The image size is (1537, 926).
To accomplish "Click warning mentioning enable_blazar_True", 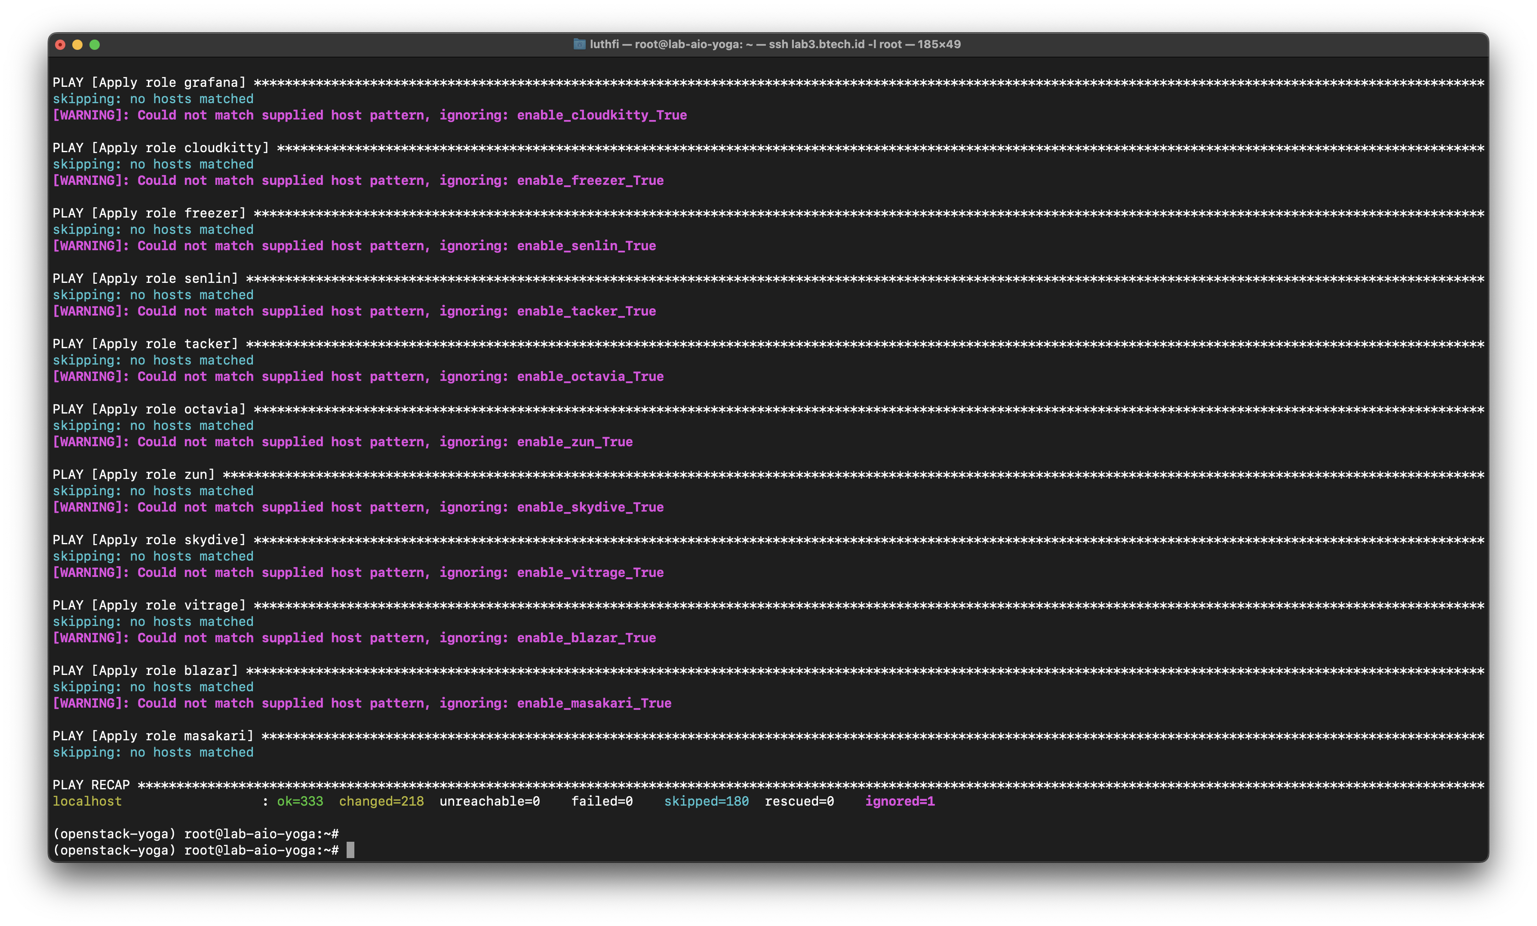I will (354, 637).
